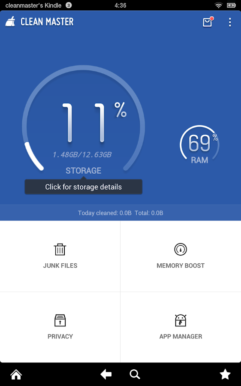Open App Manager android icon

[181, 320]
